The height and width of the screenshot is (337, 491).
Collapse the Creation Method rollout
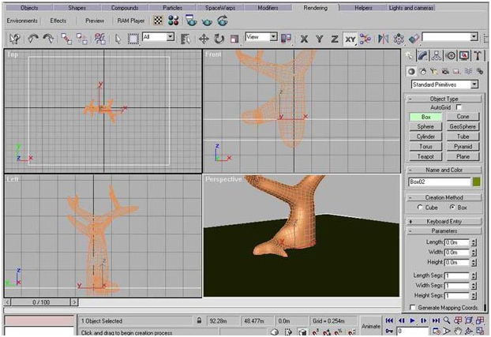[x=444, y=197]
